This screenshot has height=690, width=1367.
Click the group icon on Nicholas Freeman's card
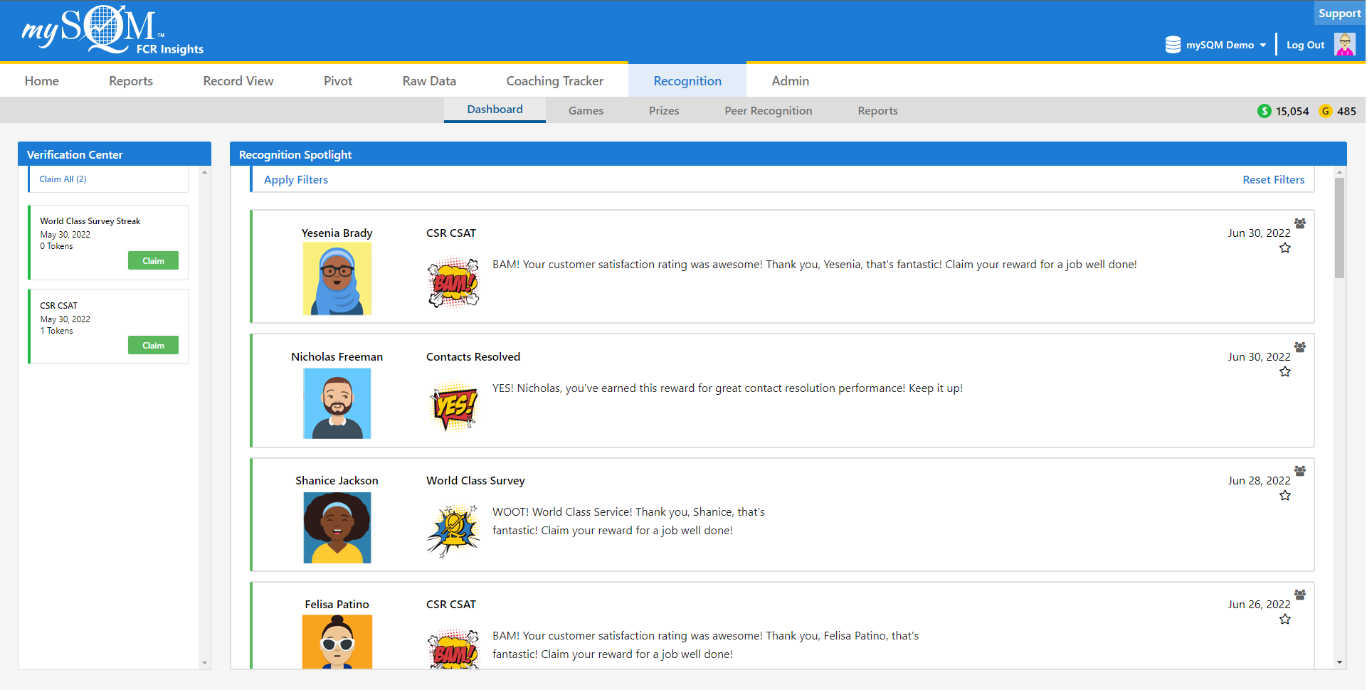[1300, 347]
